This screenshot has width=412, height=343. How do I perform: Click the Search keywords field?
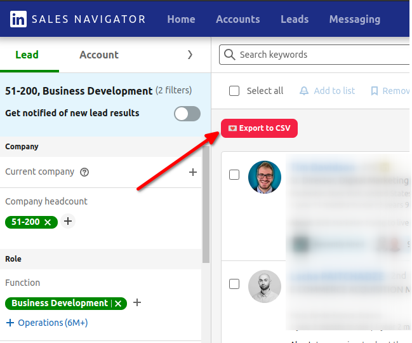tap(314, 55)
